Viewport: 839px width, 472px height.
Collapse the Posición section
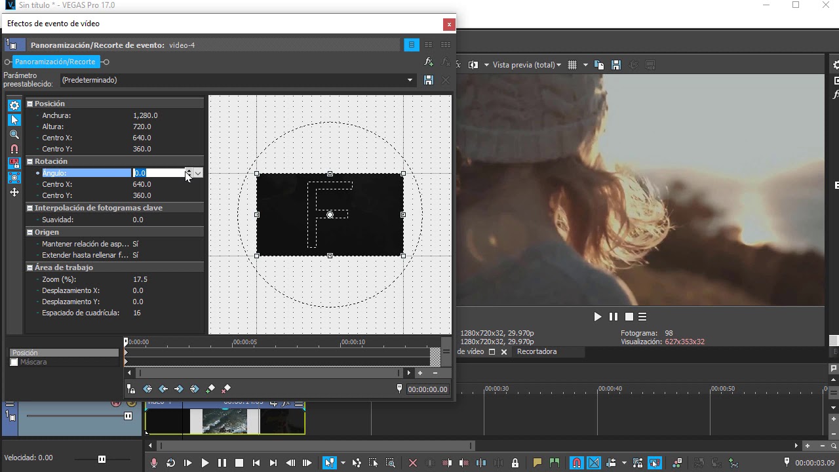click(29, 104)
